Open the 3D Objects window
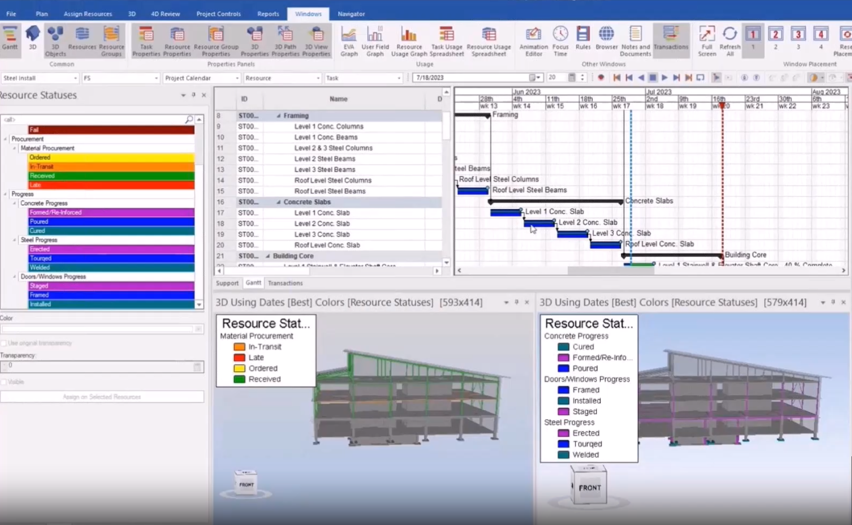Image resolution: width=852 pixels, height=525 pixels. pyautogui.click(x=55, y=41)
